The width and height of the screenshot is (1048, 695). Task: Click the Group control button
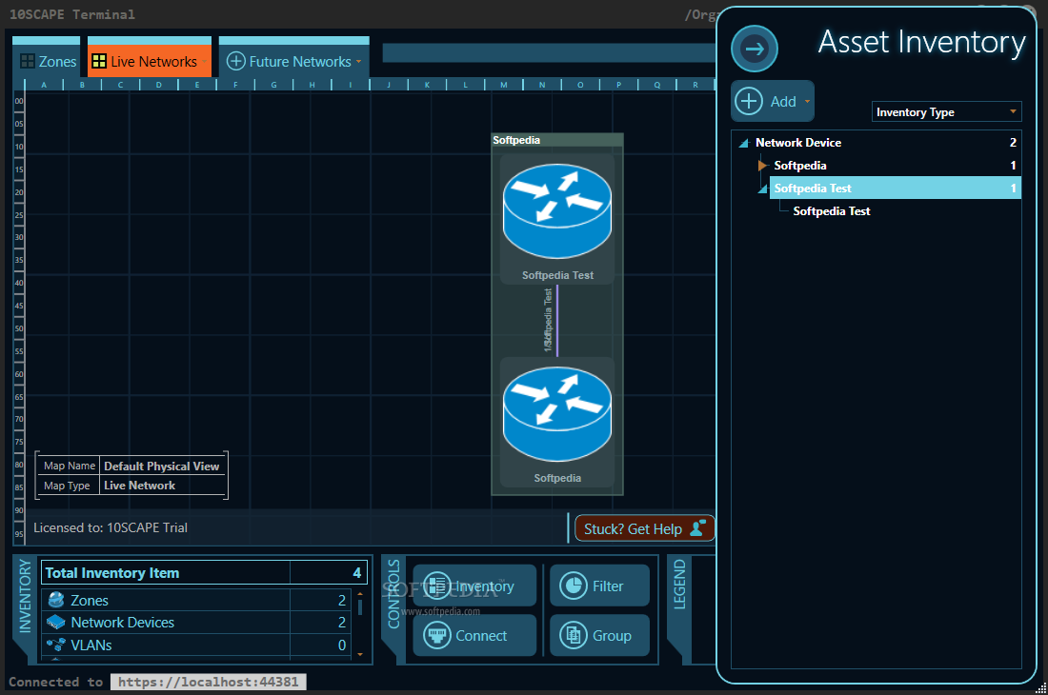(x=599, y=635)
